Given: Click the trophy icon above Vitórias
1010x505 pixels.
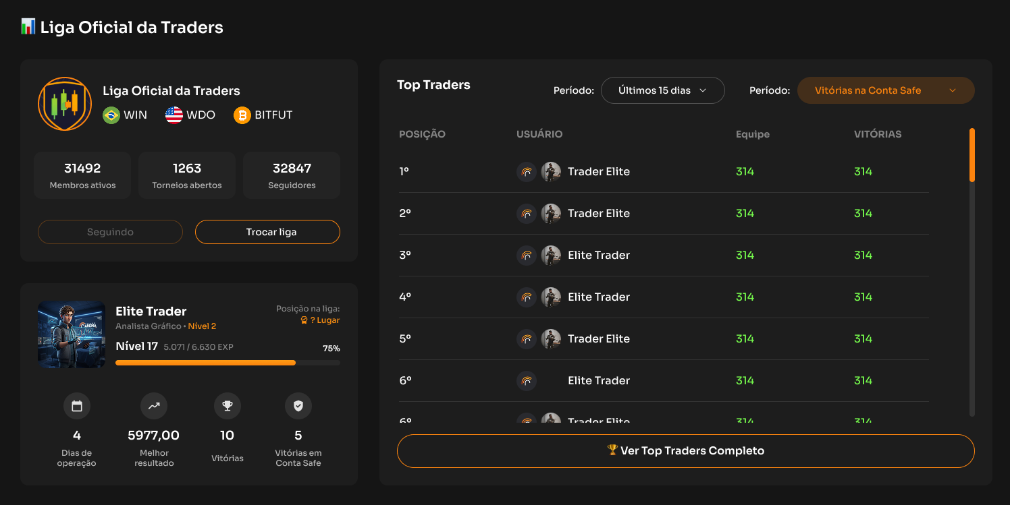Looking at the screenshot, I should tap(228, 406).
